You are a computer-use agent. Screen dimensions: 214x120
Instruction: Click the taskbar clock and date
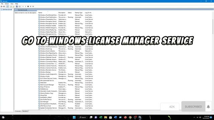tap(206, 117)
